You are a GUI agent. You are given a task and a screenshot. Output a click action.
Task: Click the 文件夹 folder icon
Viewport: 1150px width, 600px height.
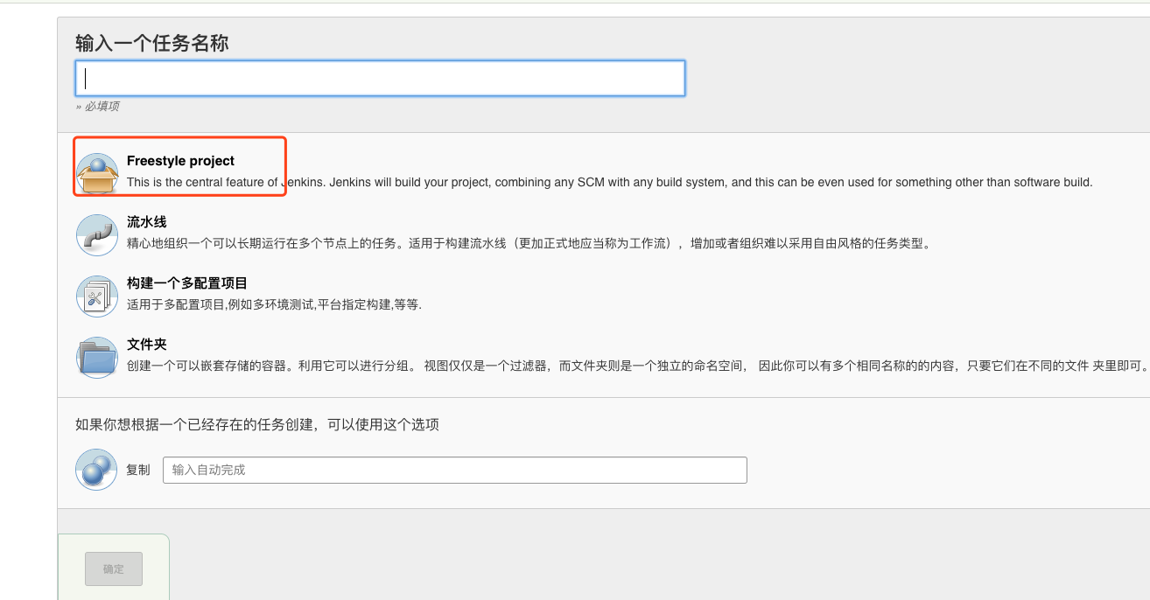[x=96, y=358]
